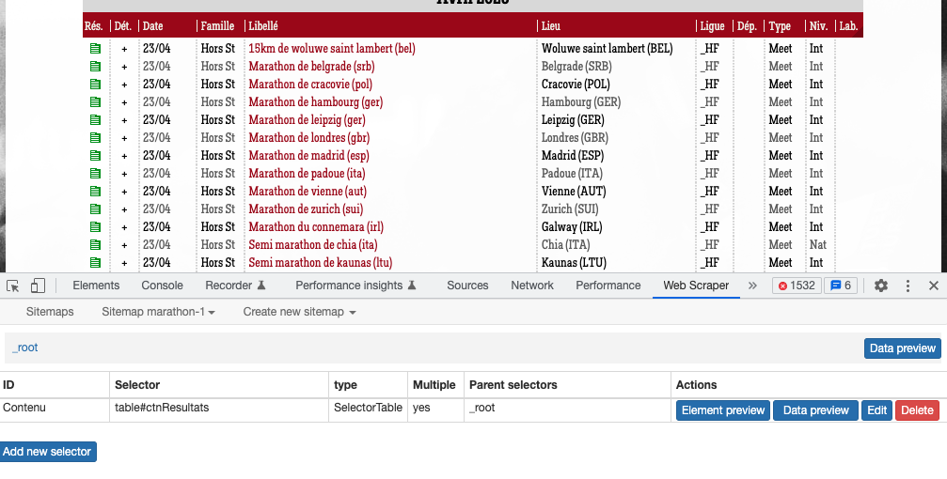Click the 6 messages badge
The width and height of the screenshot is (947, 479).
point(840,286)
